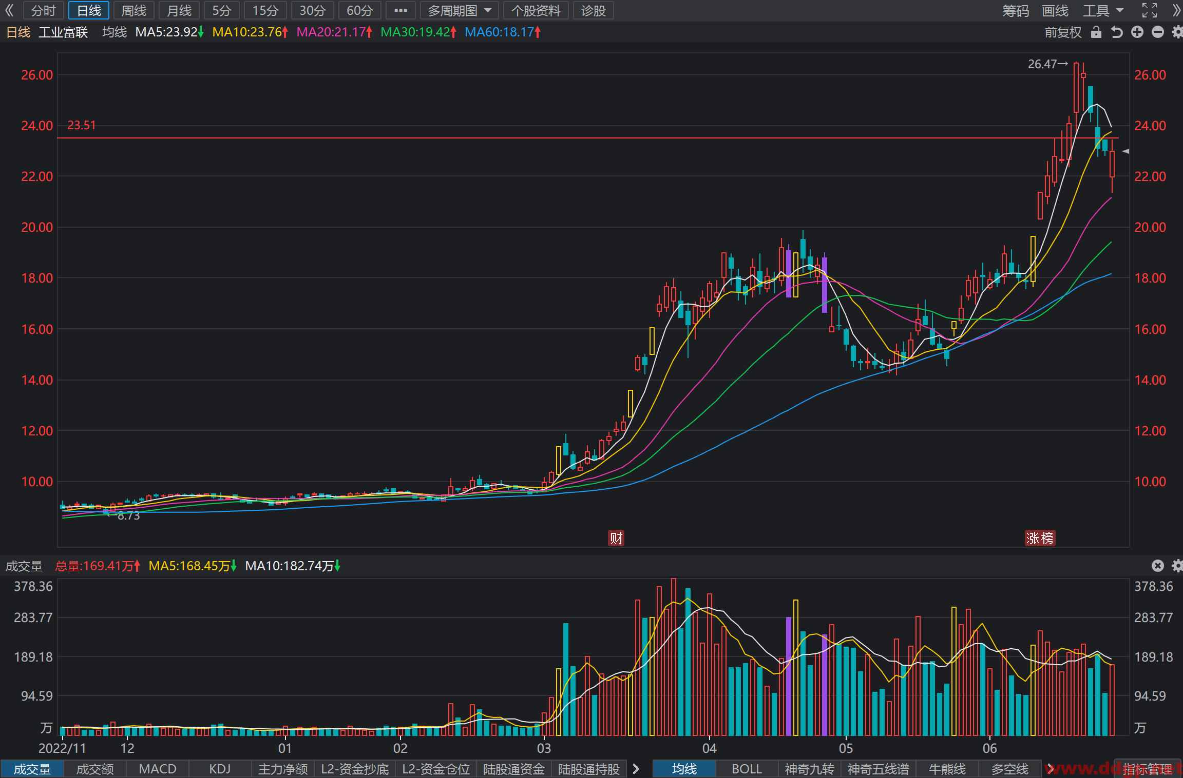Switch to MACD indicator tab
This screenshot has height=778, width=1183.
coord(158,769)
